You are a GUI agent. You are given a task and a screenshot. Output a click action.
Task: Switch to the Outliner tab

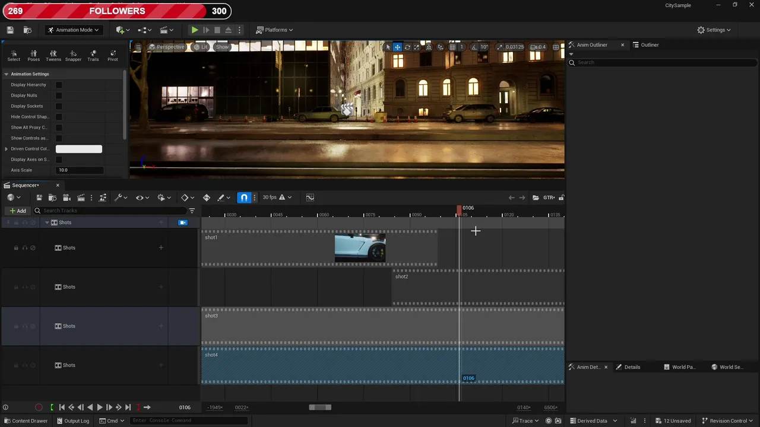(x=649, y=45)
